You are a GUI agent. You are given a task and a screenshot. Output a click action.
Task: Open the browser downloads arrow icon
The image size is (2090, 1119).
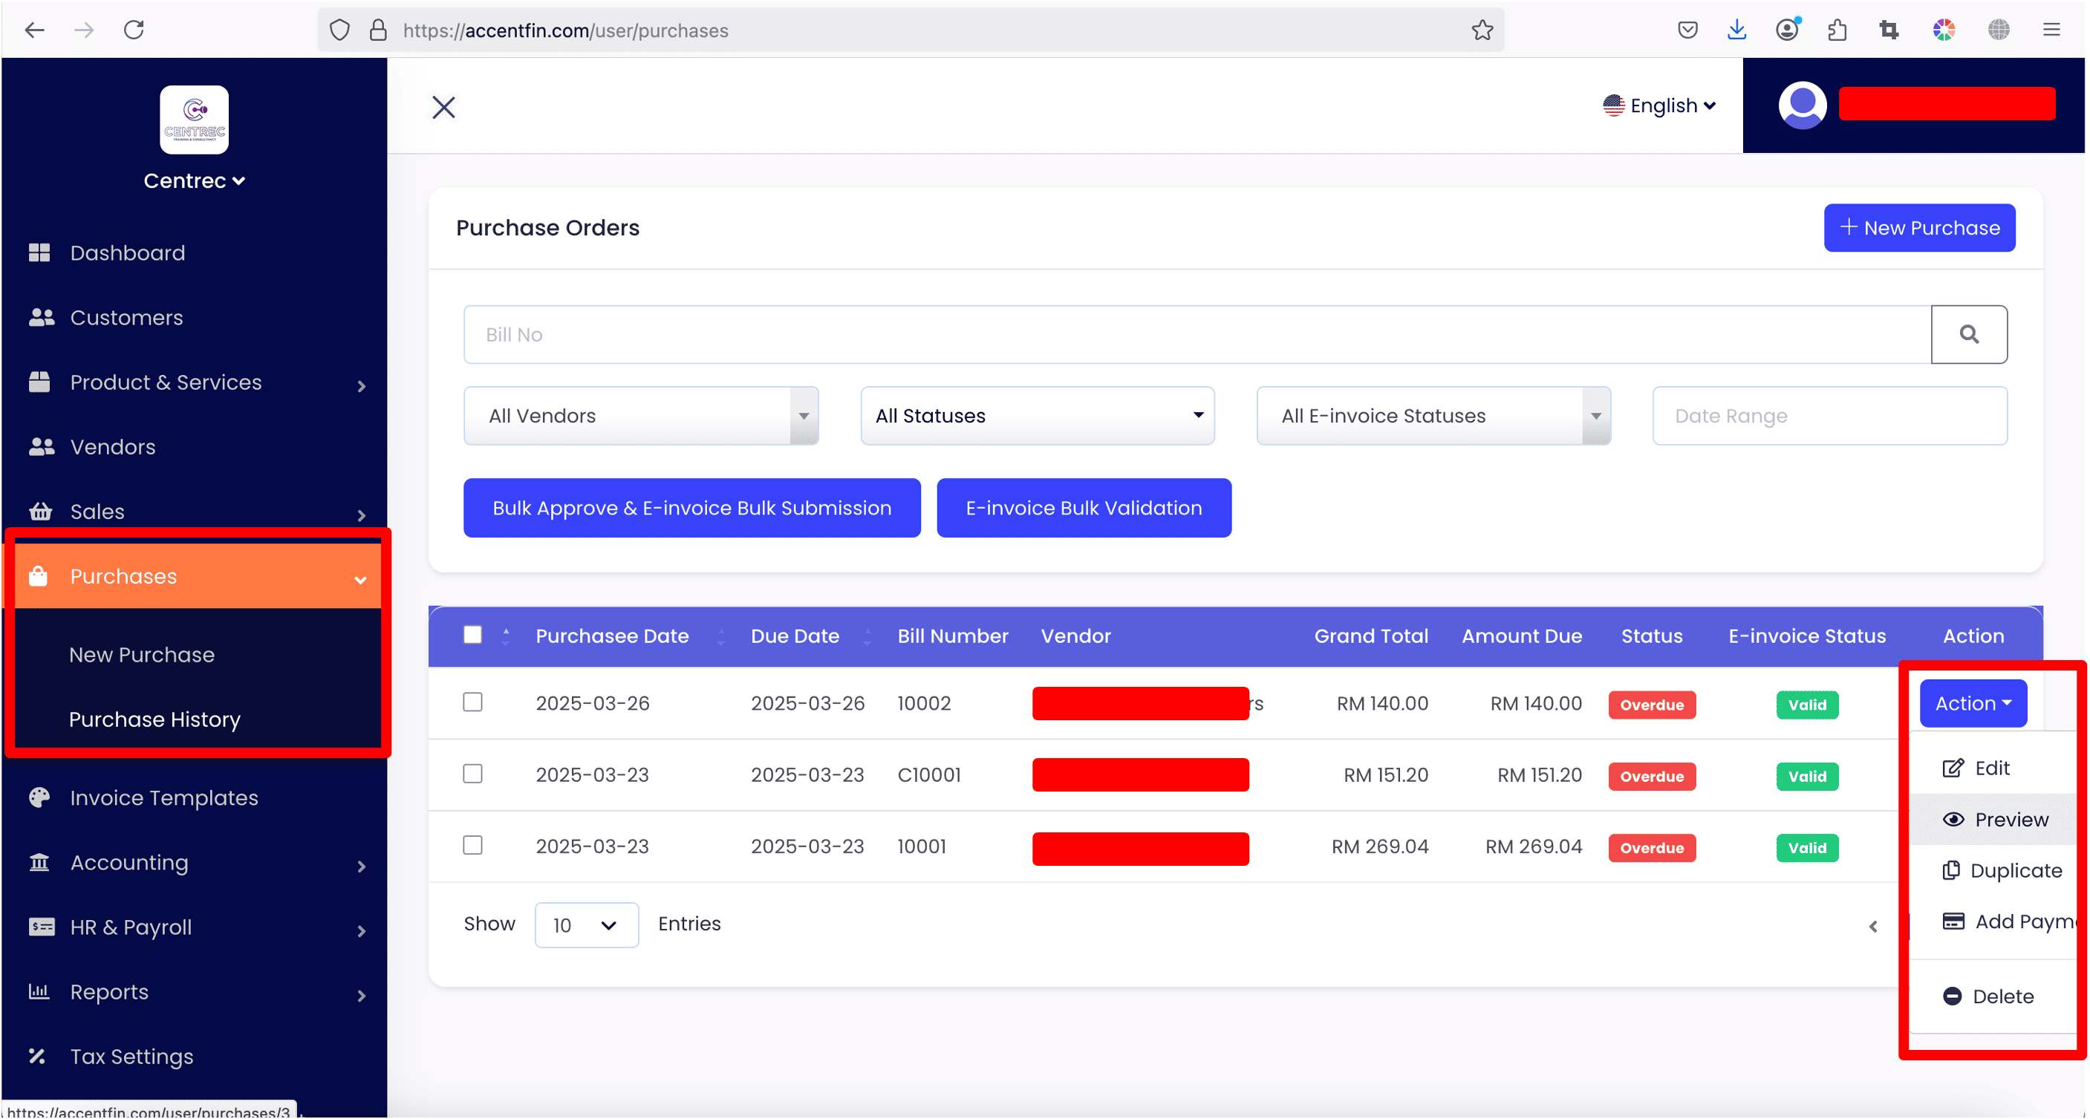(1736, 30)
